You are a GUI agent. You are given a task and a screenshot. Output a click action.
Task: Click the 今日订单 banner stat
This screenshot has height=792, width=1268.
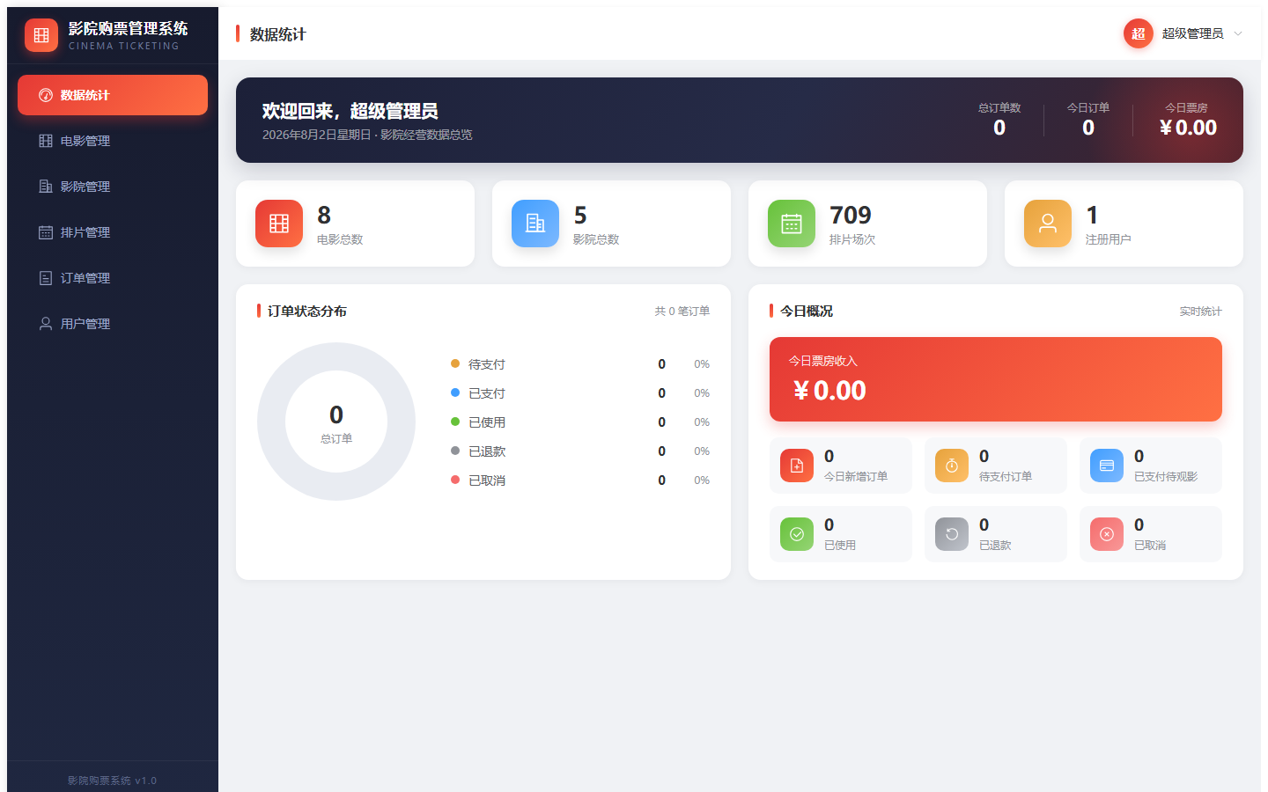click(x=1088, y=120)
